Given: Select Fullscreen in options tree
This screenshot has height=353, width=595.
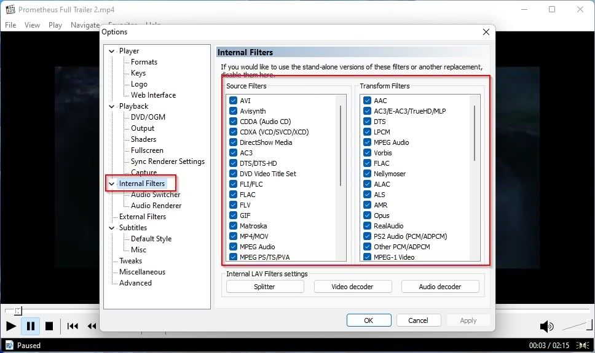Looking at the screenshot, I should (x=147, y=150).
